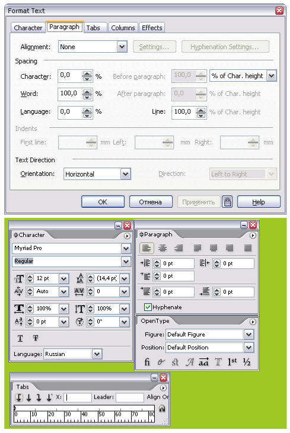Image resolution: width=290 pixels, height=433 pixels.
Task: Toggle Underline in Character panel
Action: click(20, 338)
